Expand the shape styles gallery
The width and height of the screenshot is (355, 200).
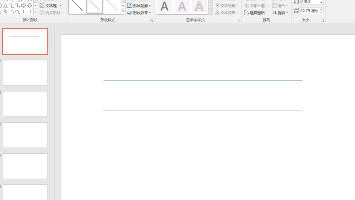tap(123, 12)
